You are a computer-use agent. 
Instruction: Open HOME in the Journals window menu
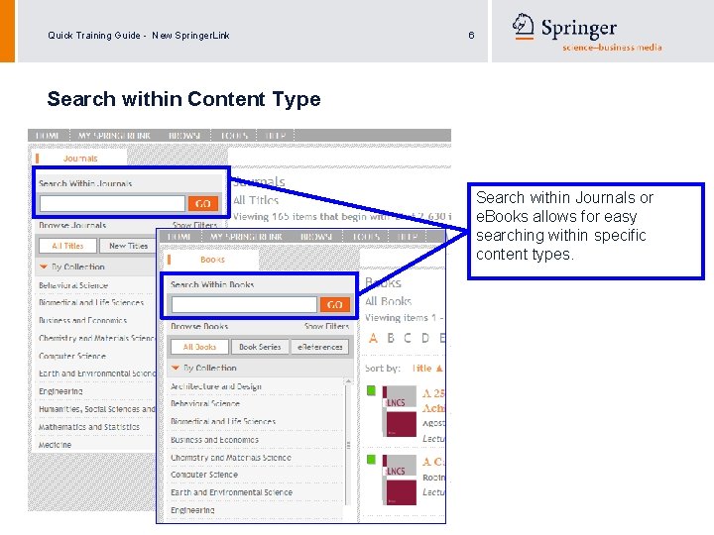click(x=48, y=136)
